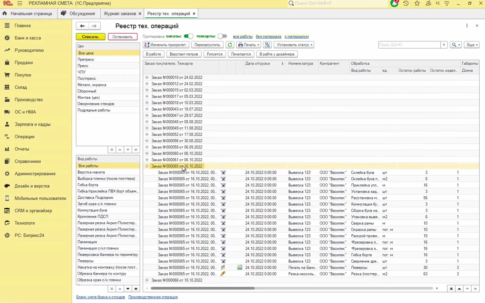The width and height of the screenshot is (485, 303).
Task: Switch to Журнал заказов tab
Action: [x=120, y=14]
